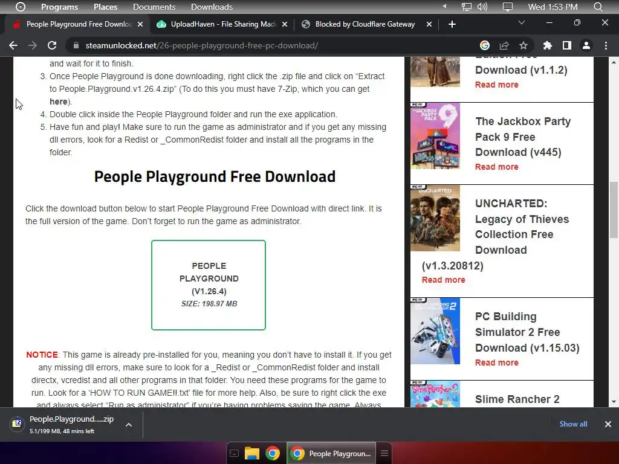Switch to Blocked by Cloudflare Gateway tab
Image resolution: width=619 pixels, height=464 pixels.
[x=365, y=24]
